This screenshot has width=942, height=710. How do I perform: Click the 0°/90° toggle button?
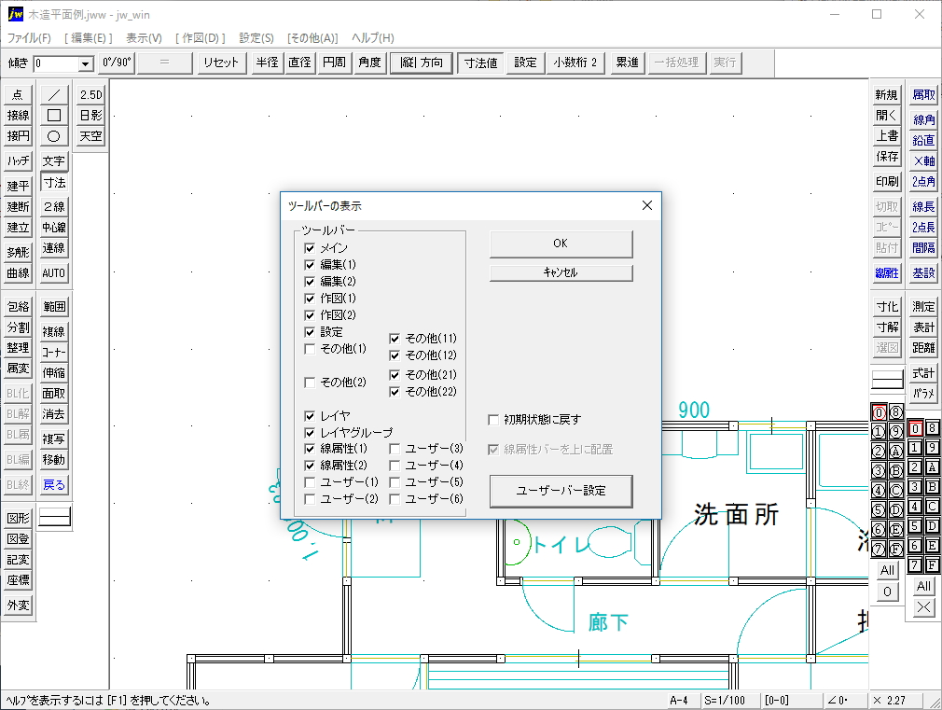(117, 63)
